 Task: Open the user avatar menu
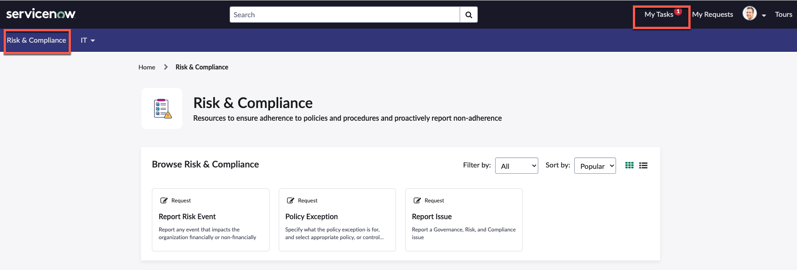[x=750, y=14]
